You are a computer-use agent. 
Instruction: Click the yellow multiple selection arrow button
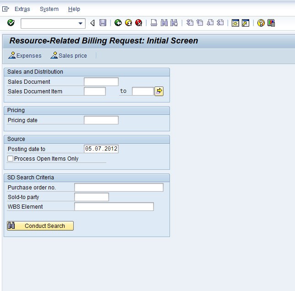[x=159, y=92]
